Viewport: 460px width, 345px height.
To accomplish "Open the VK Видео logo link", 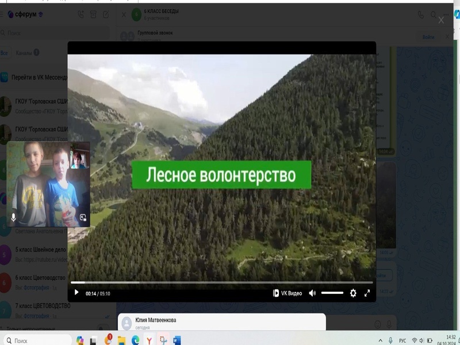I will [287, 293].
